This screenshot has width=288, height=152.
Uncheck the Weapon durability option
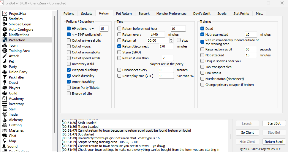coord(69,70)
